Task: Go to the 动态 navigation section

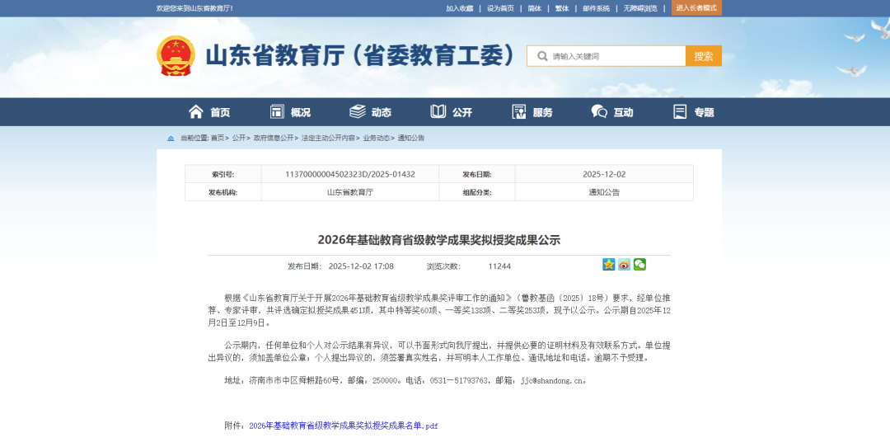Action: pos(370,112)
